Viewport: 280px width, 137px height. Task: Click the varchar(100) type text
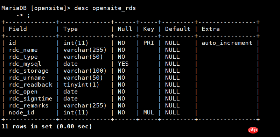click(x=85, y=71)
